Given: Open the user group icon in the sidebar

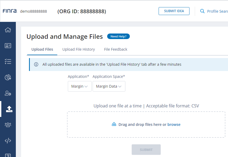Looking at the screenshot, I should 8,125.
